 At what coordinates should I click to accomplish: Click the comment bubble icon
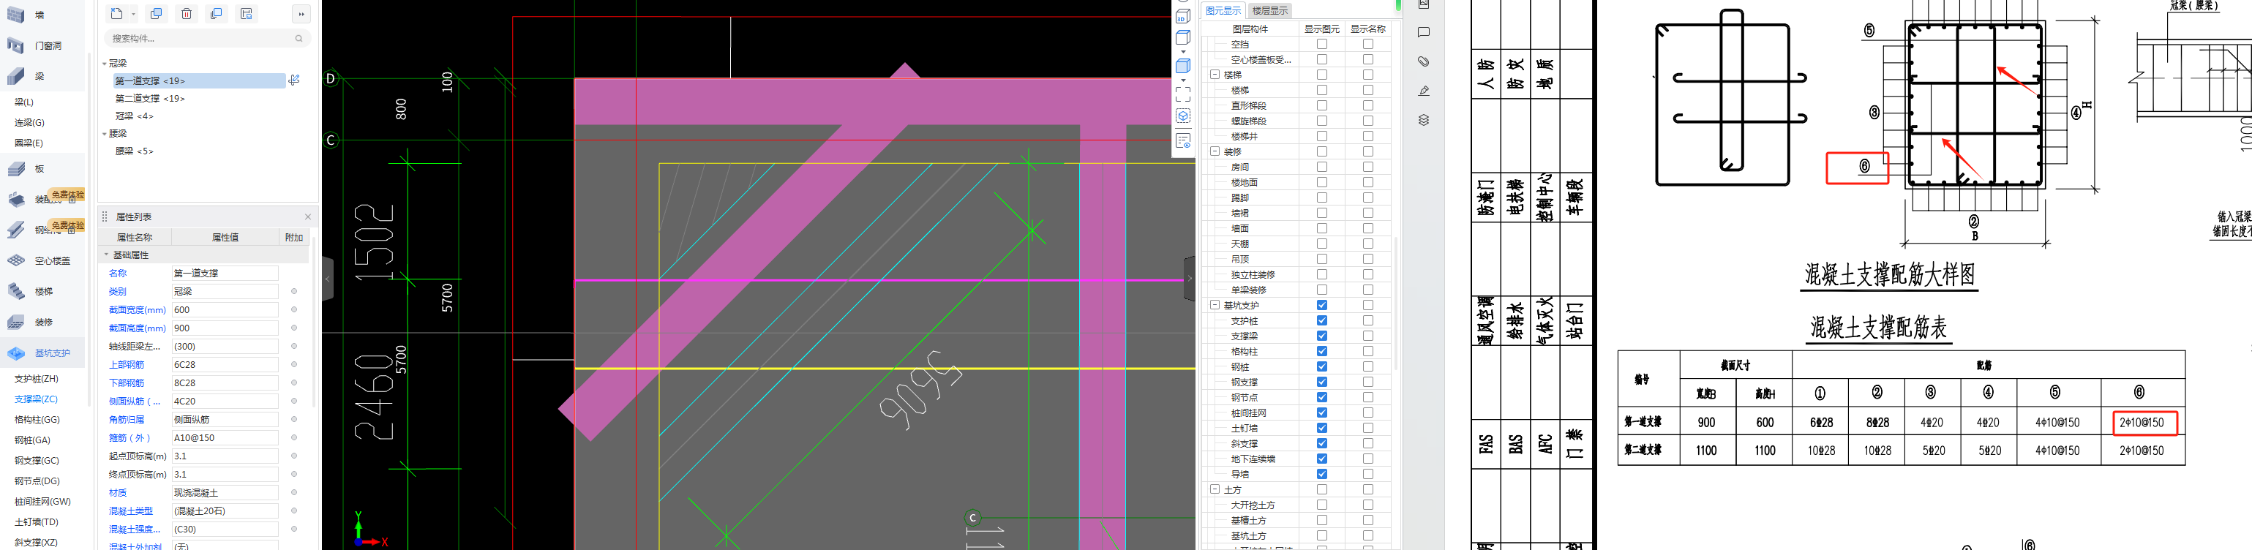click(x=1423, y=32)
